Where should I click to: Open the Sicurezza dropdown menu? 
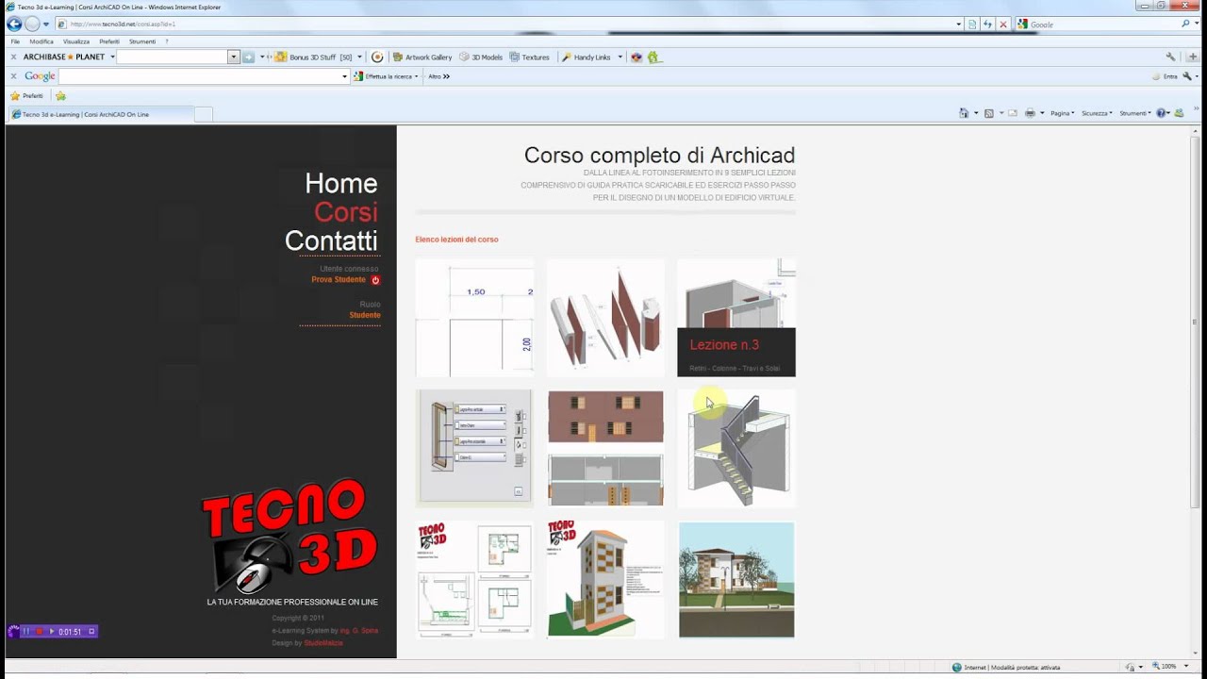(x=1097, y=113)
